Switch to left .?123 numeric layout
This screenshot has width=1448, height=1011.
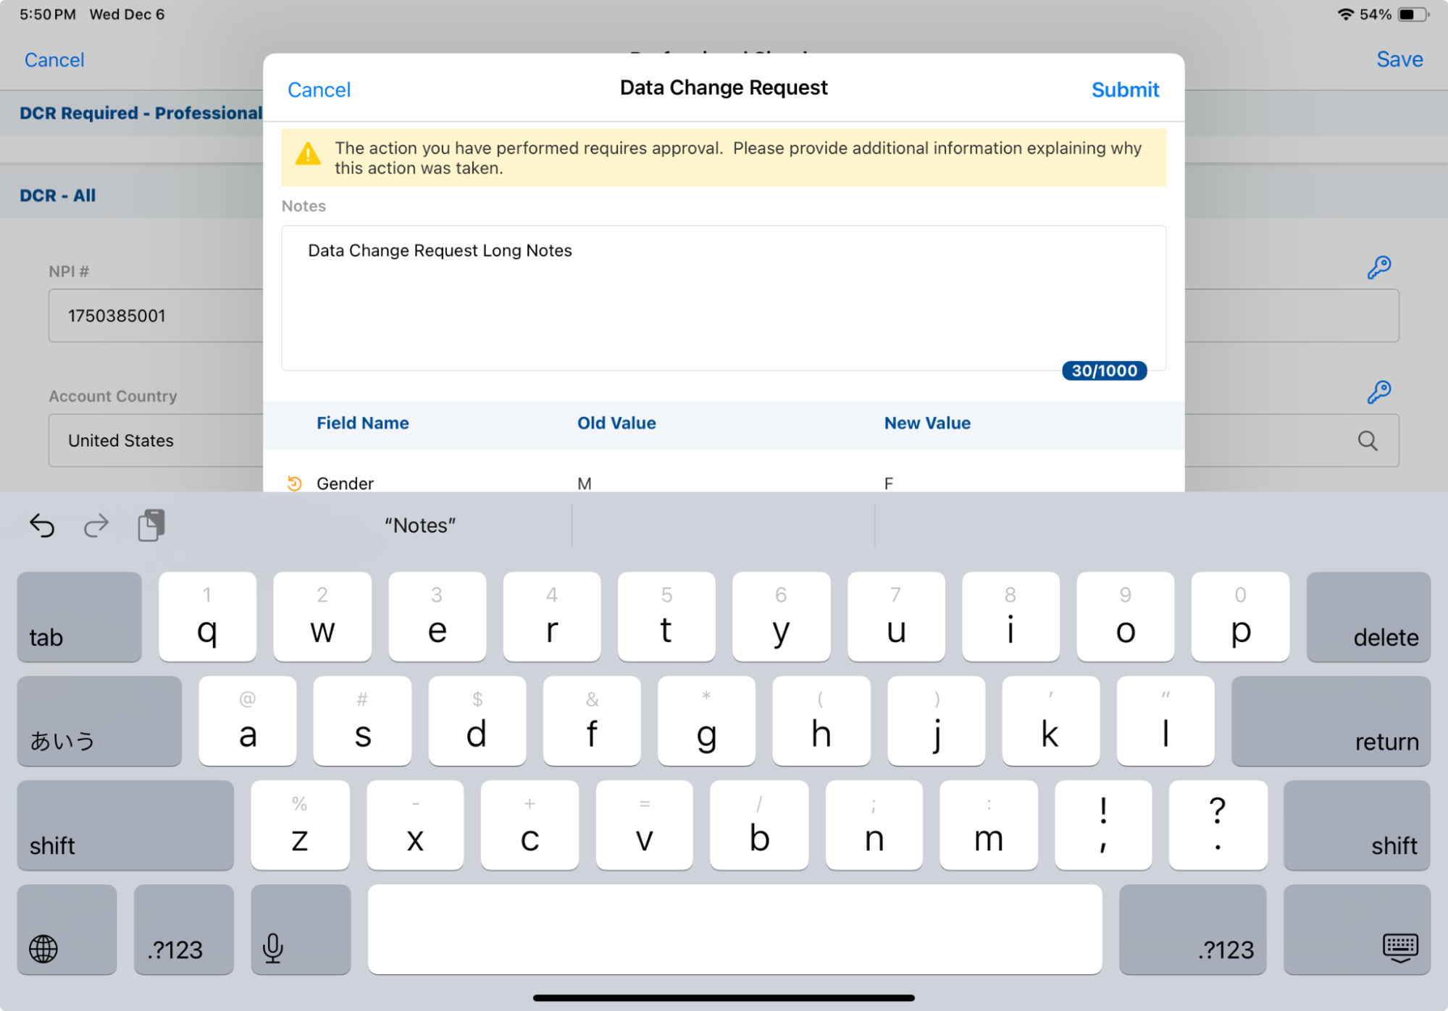click(x=183, y=931)
